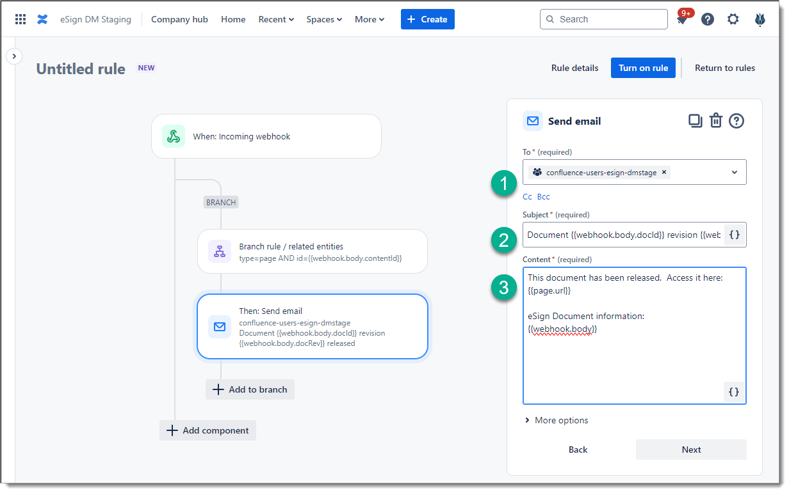The height and width of the screenshot is (493, 789).
Task: Click the Confluence logo icon
Action: 42,19
